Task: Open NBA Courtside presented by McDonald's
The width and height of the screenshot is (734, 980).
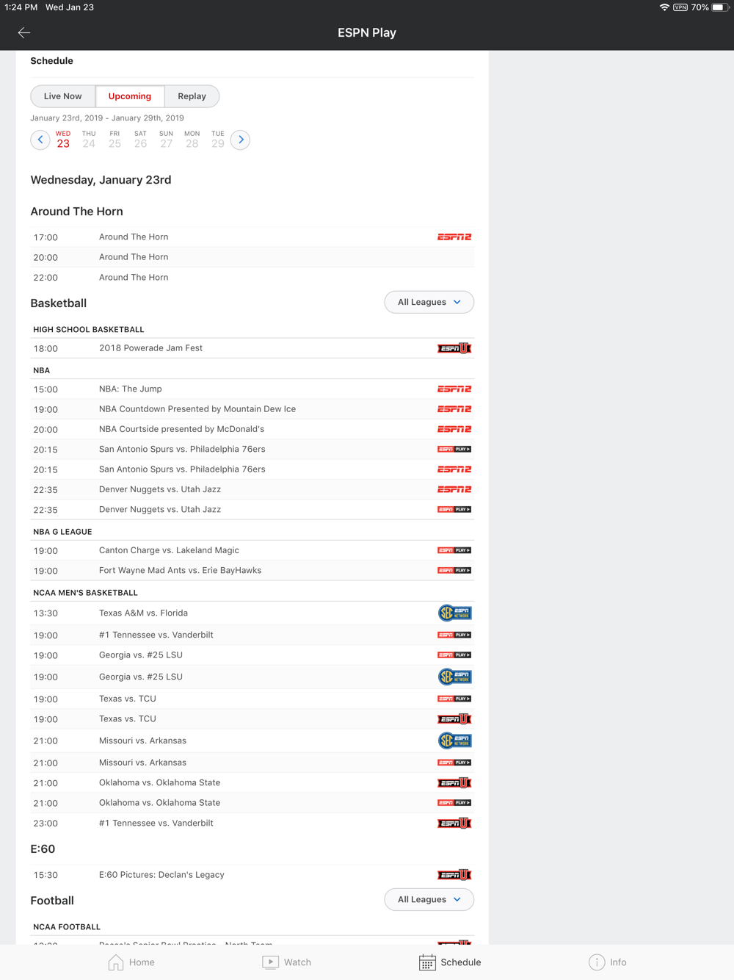Action: tap(252, 429)
